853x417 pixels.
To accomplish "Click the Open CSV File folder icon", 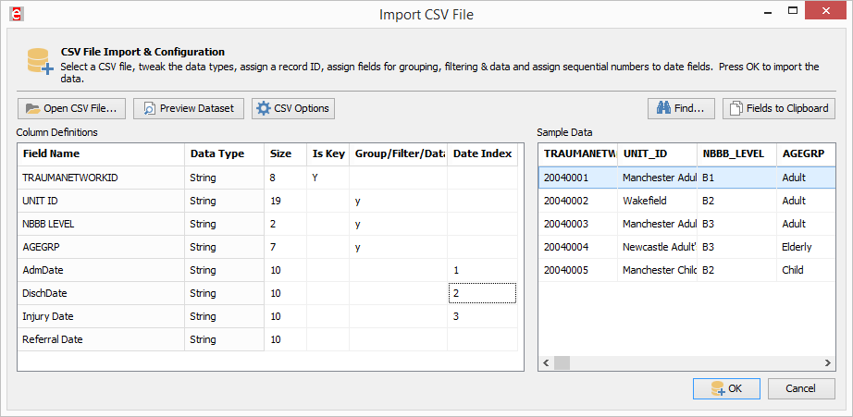I will [x=32, y=108].
